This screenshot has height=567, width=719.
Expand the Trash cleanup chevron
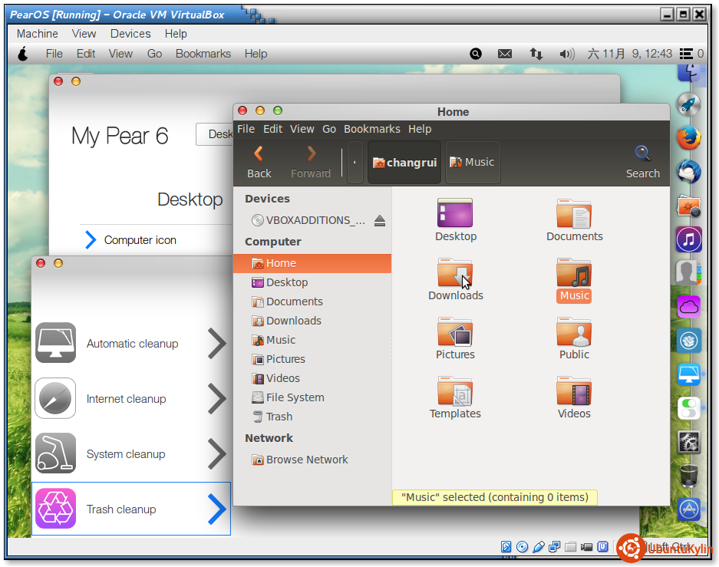pyautogui.click(x=217, y=509)
